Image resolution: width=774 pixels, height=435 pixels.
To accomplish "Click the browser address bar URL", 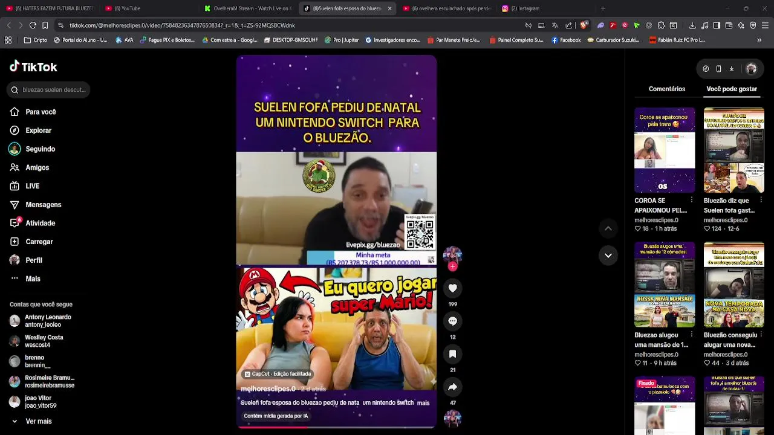I will (x=182, y=25).
